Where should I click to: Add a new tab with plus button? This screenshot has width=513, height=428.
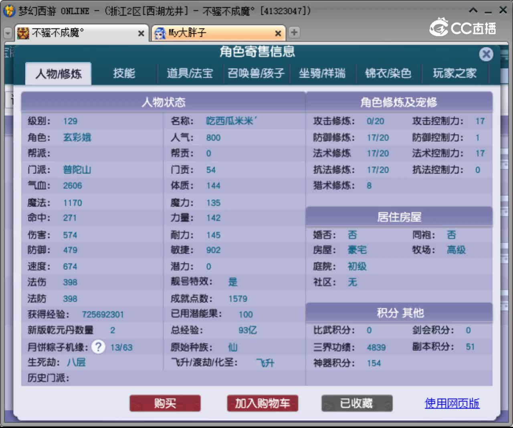click(294, 32)
